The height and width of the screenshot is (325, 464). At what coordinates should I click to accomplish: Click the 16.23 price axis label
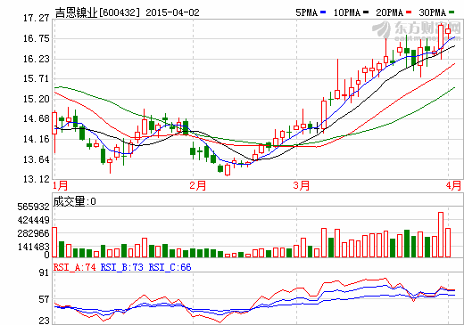(37, 59)
